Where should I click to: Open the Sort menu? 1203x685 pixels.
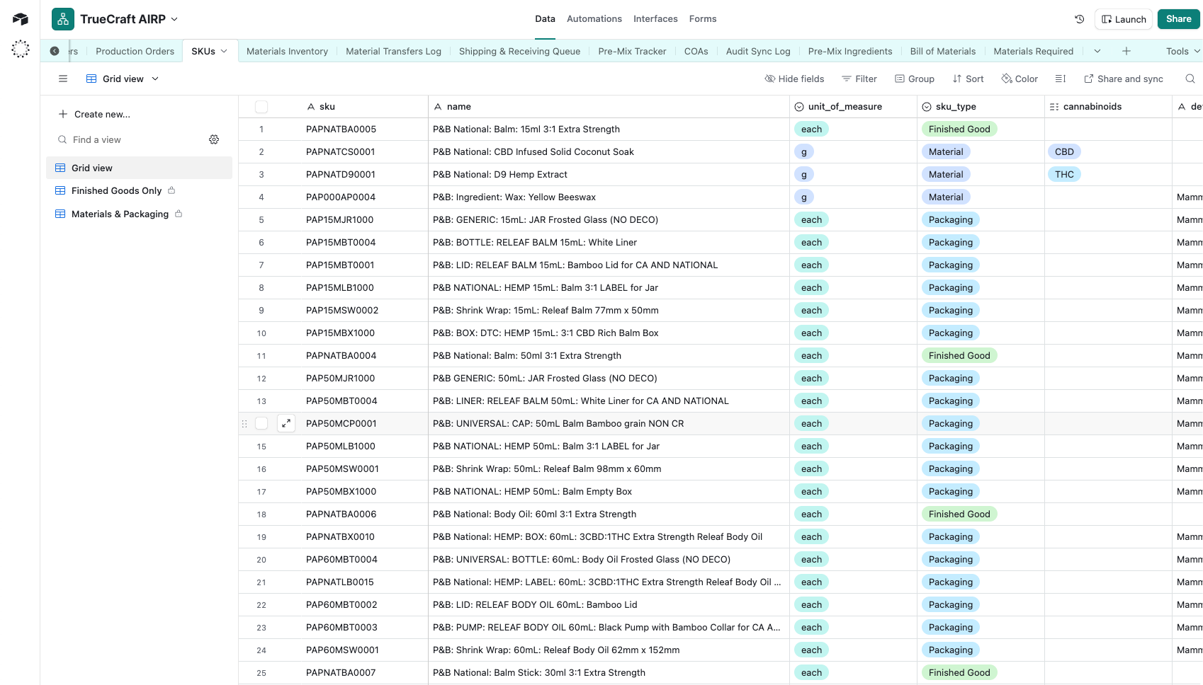pyautogui.click(x=968, y=79)
